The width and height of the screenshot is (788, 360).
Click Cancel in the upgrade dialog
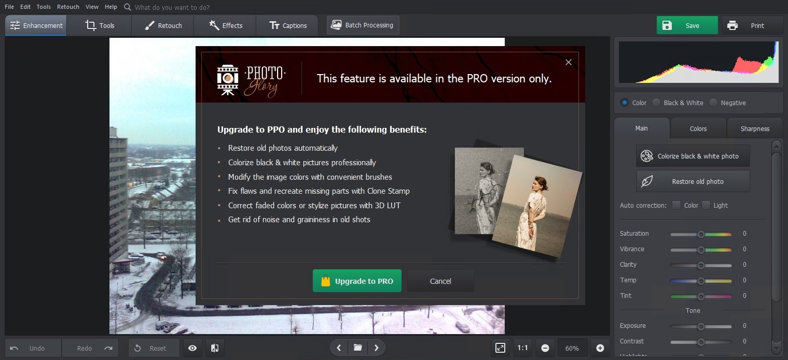pyautogui.click(x=440, y=281)
